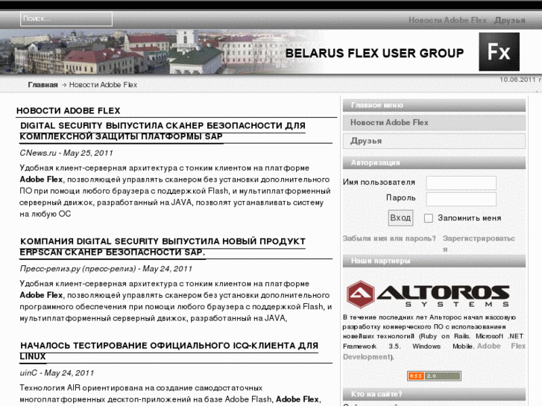Click the Пароль password field
542x406 pixels.
coord(461,199)
